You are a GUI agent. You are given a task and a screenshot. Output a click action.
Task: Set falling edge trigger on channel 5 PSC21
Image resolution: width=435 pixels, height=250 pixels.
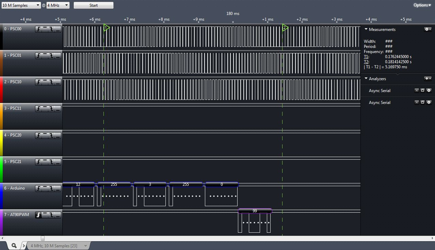click(x=51, y=162)
